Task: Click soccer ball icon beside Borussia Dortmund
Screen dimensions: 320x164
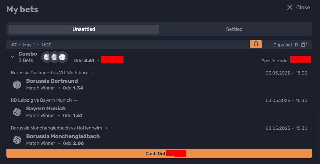Action: click(x=17, y=85)
